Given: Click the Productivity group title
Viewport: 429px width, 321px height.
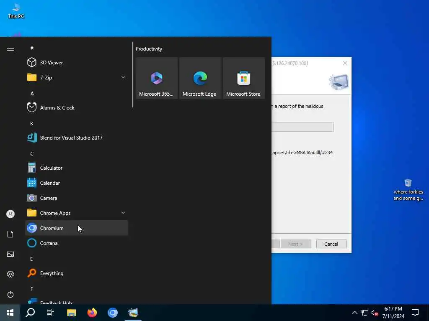Looking at the screenshot, I should [149, 49].
